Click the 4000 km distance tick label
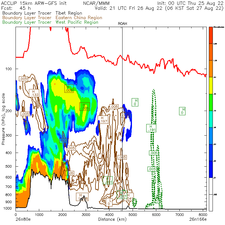 [109, 215]
